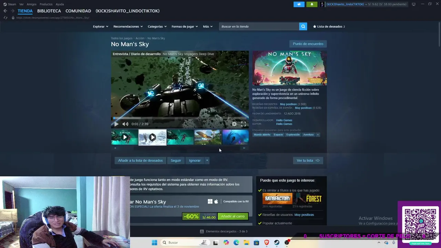Image resolution: width=441 pixels, height=248 pixels.
Task: Click the Ignorar button
Action: pos(195,161)
